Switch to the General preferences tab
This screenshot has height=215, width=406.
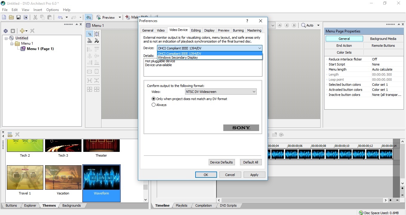coord(148,30)
